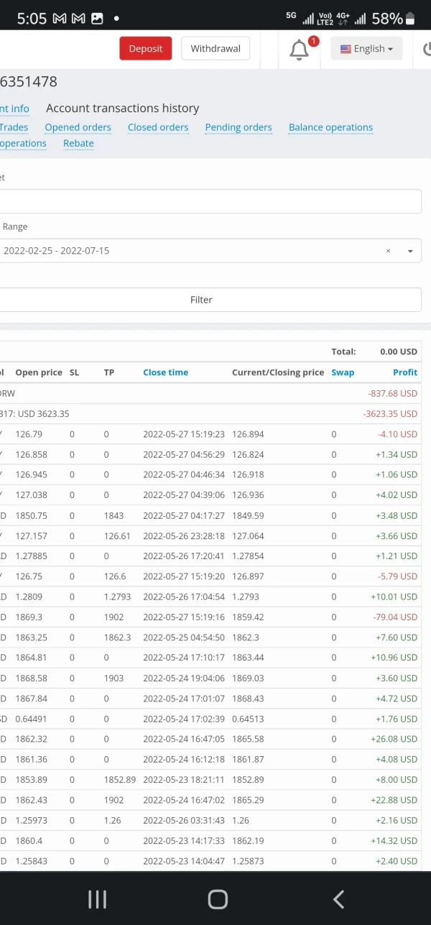The image size is (431, 925).
Task: Click the Withdrawal button
Action: pyautogui.click(x=215, y=49)
